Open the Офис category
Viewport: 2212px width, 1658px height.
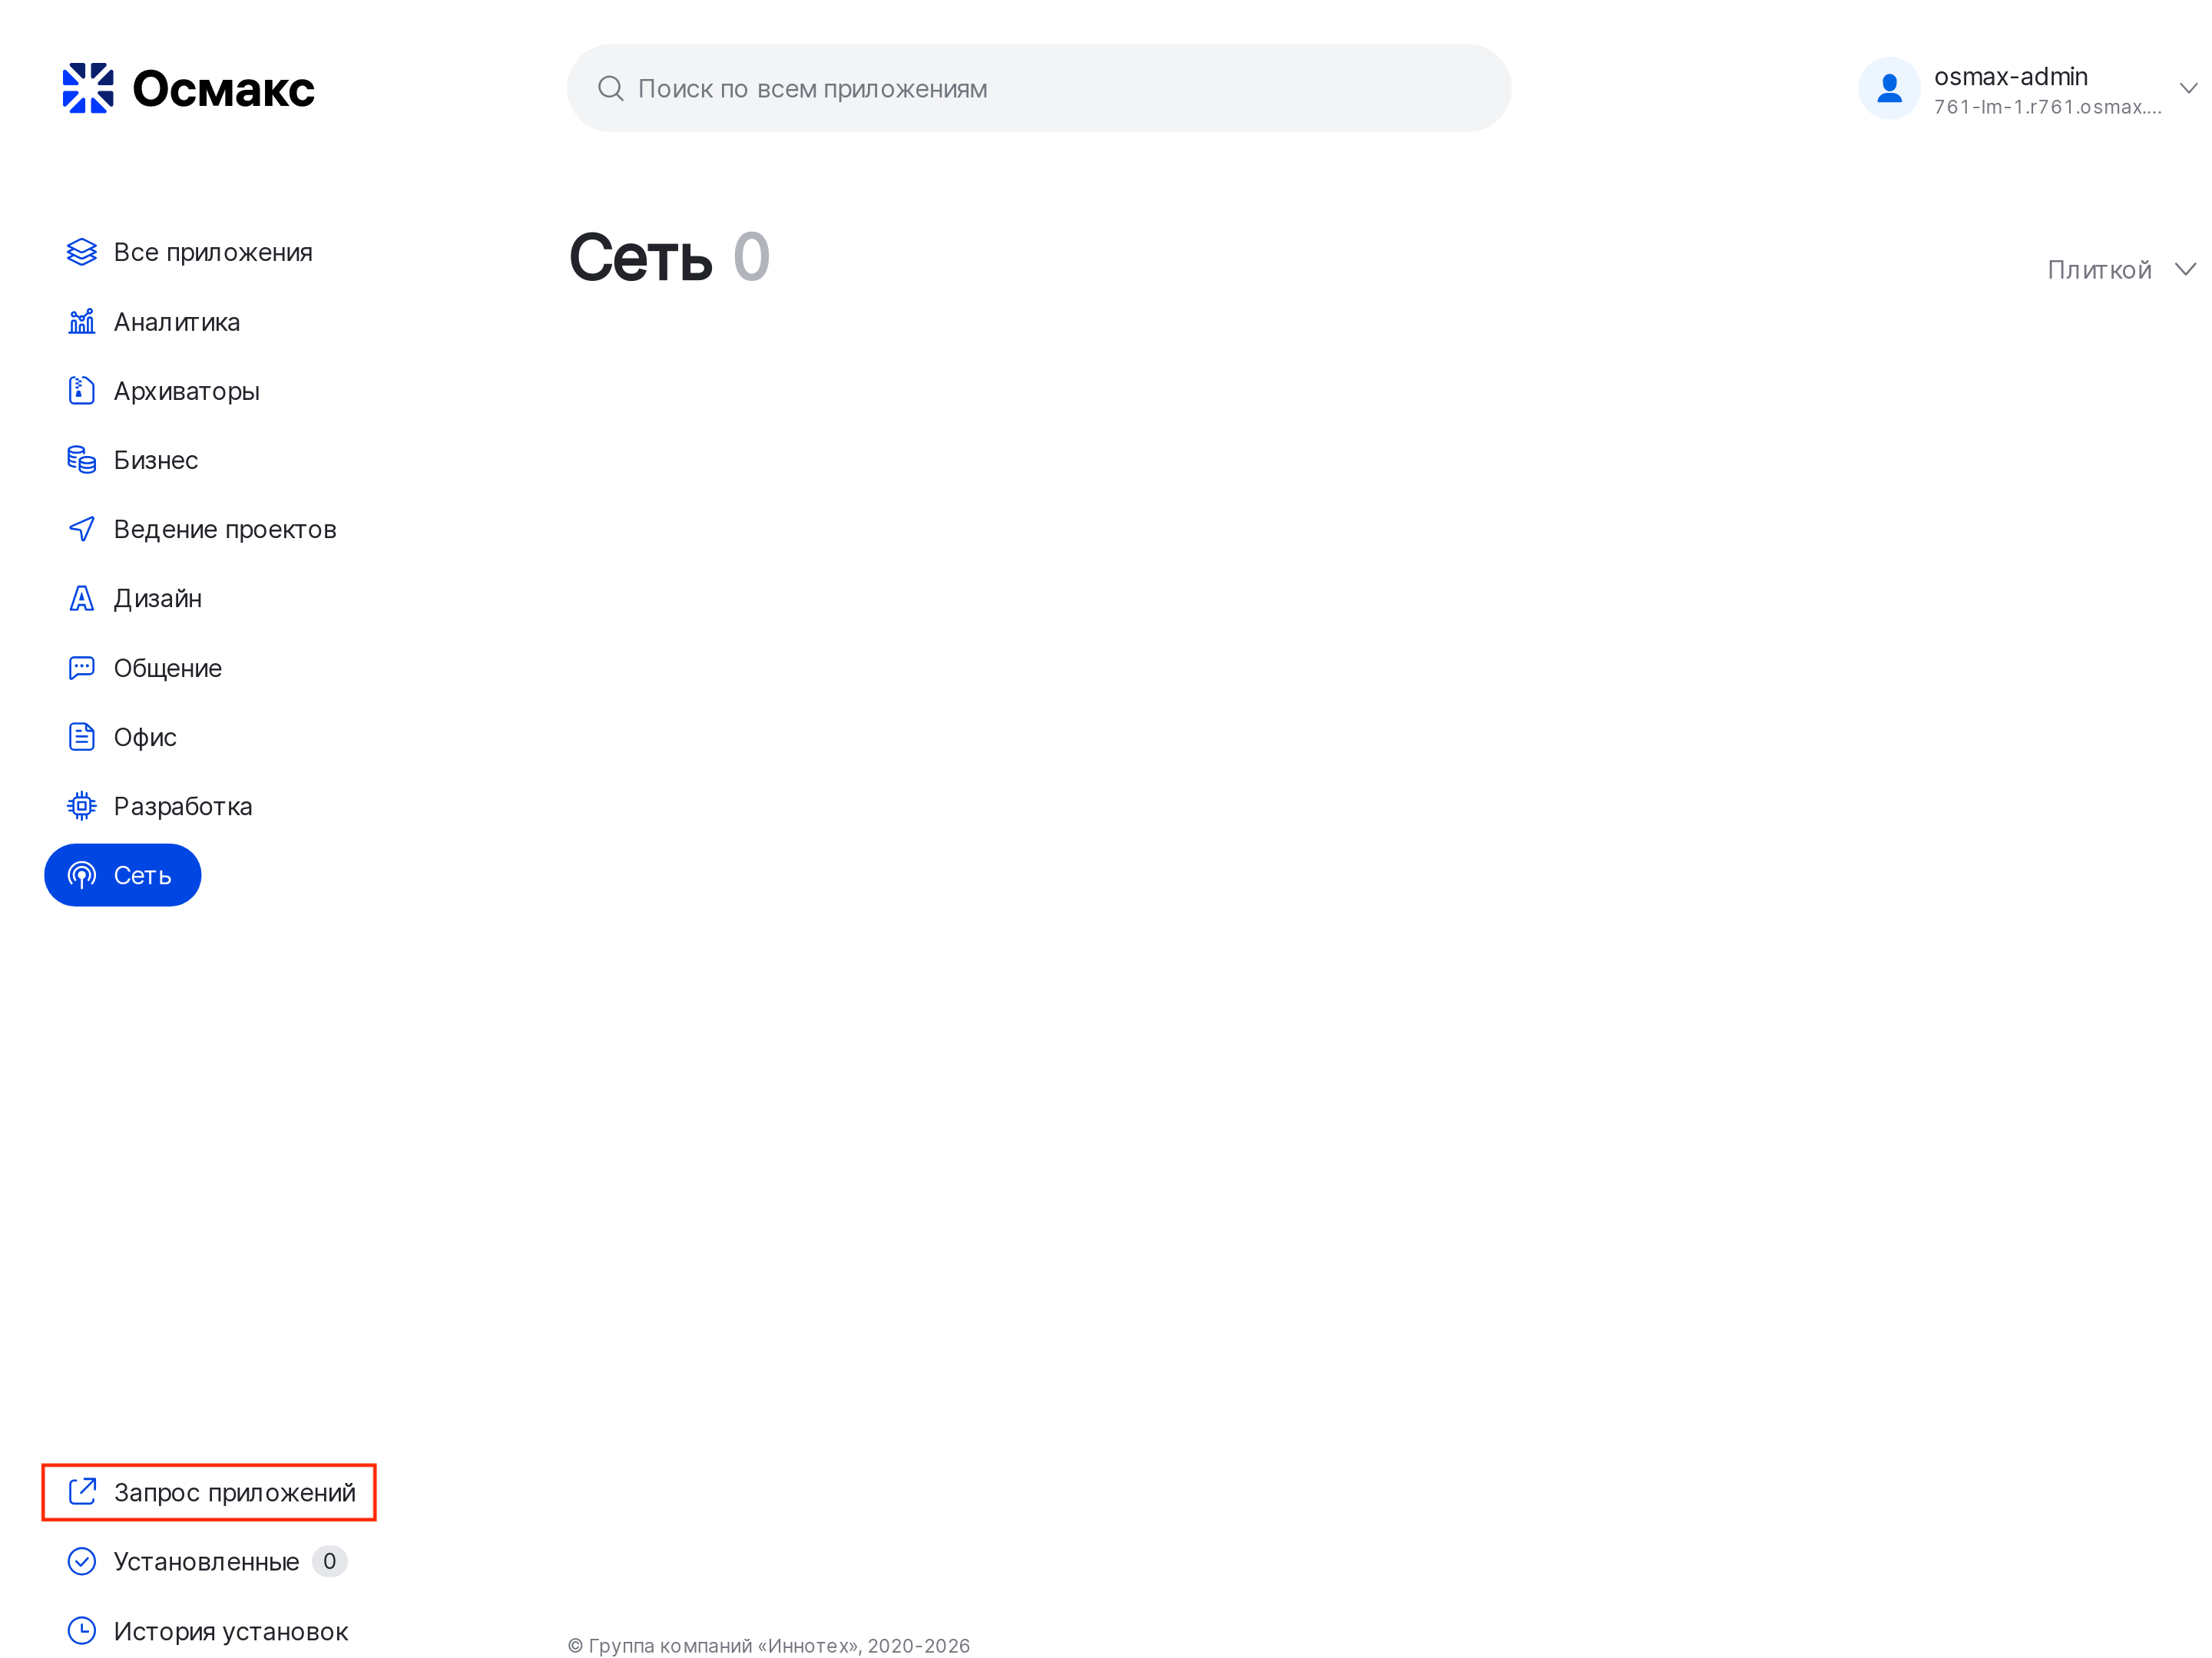tap(122, 737)
